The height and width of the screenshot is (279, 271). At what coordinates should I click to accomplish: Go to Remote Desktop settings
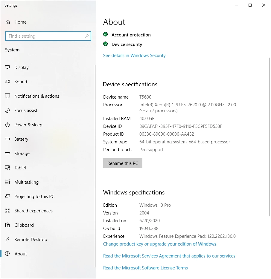coord(31,240)
